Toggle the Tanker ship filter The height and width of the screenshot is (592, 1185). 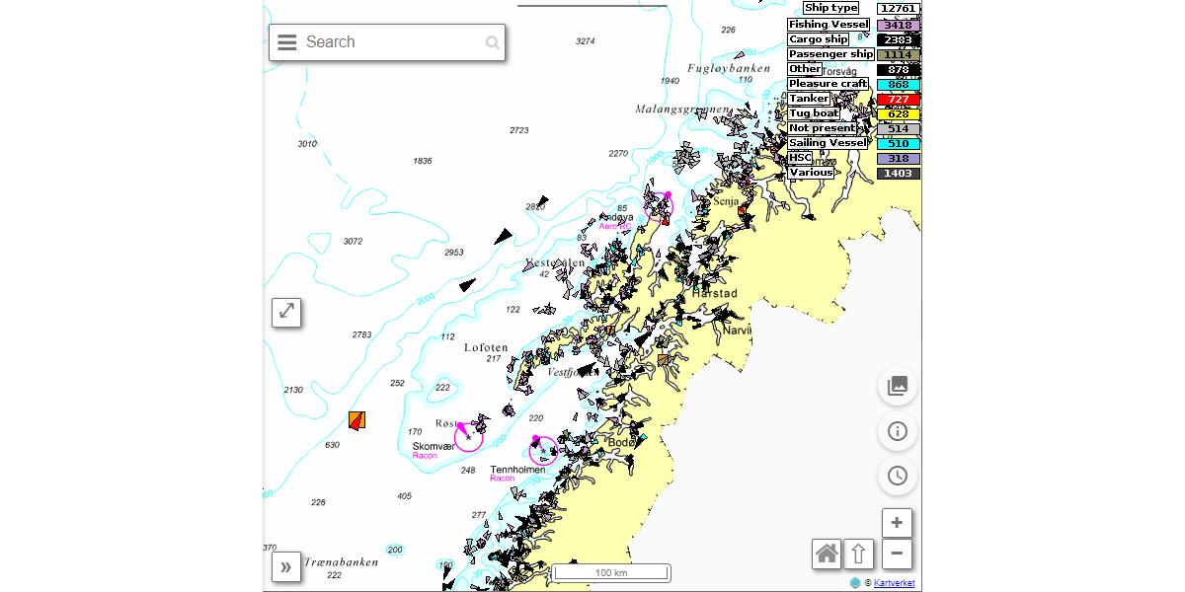tap(808, 98)
